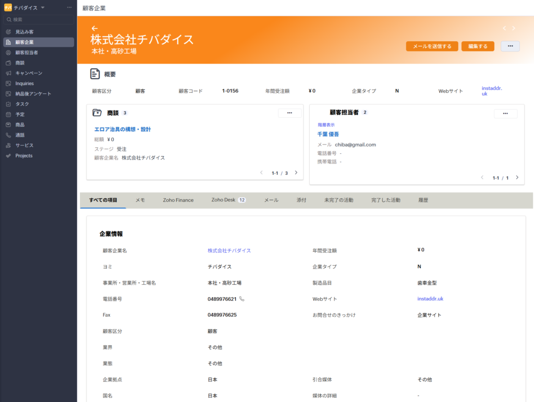The image size is (534, 402).
Task: Go to next 顧客担当者 card page
Action: pyautogui.click(x=517, y=177)
